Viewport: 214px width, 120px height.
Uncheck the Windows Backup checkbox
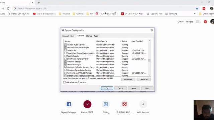(66, 62)
